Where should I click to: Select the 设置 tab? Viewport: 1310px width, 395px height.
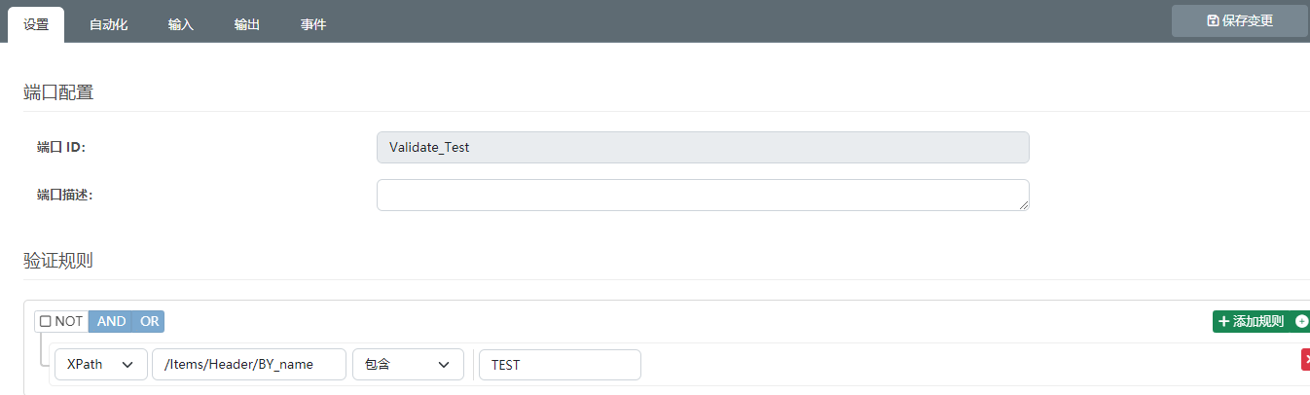(36, 24)
